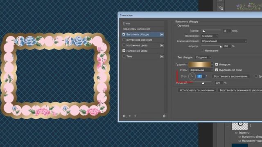Open Режим наложения dropdown showing Нормальный
Viewport: 262px width, 147px height.
[x=224, y=41]
